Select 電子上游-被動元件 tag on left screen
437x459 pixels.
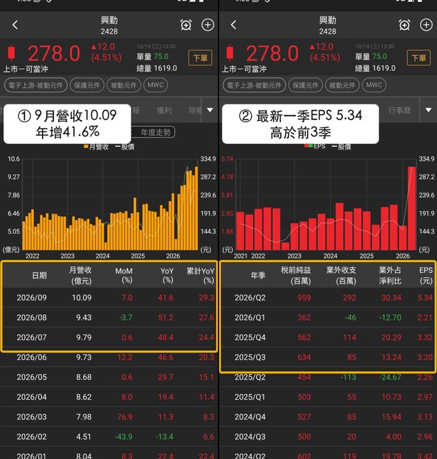36,85
